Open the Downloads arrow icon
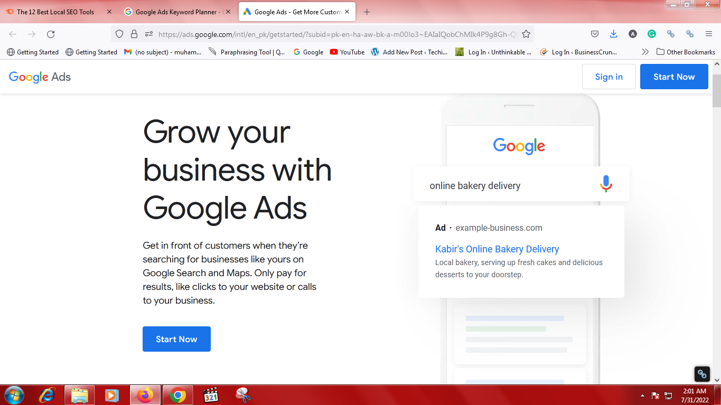This screenshot has height=405, width=721. pos(613,34)
